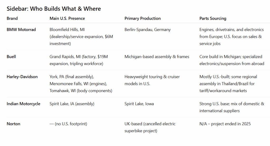Click the Parts Sourcing column header
This screenshot has height=146, width=270.
pos(213,18)
